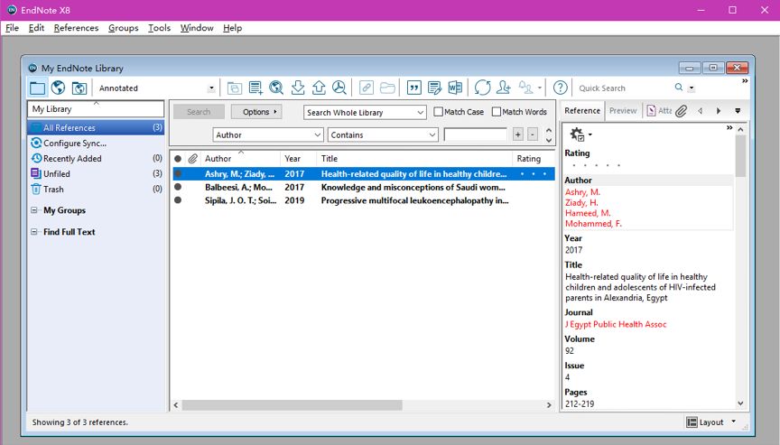Select the Trash group
The image size is (780, 445).
click(x=96, y=190)
